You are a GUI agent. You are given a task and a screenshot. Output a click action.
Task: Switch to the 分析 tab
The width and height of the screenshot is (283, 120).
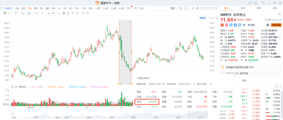243,8
